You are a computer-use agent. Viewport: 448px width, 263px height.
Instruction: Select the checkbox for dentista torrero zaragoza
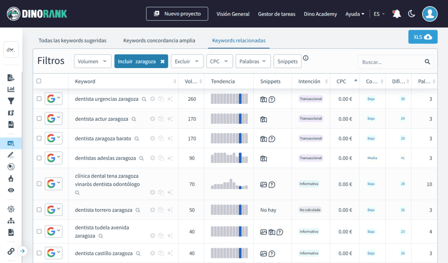click(x=38, y=209)
